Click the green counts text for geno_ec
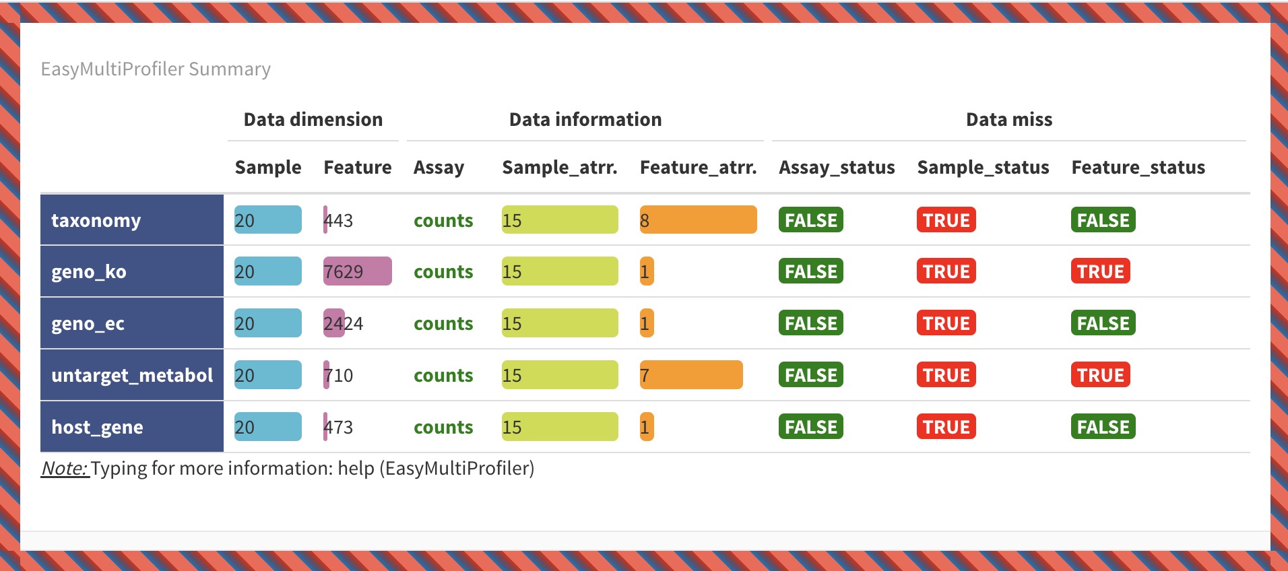1288x571 pixels. click(x=443, y=324)
